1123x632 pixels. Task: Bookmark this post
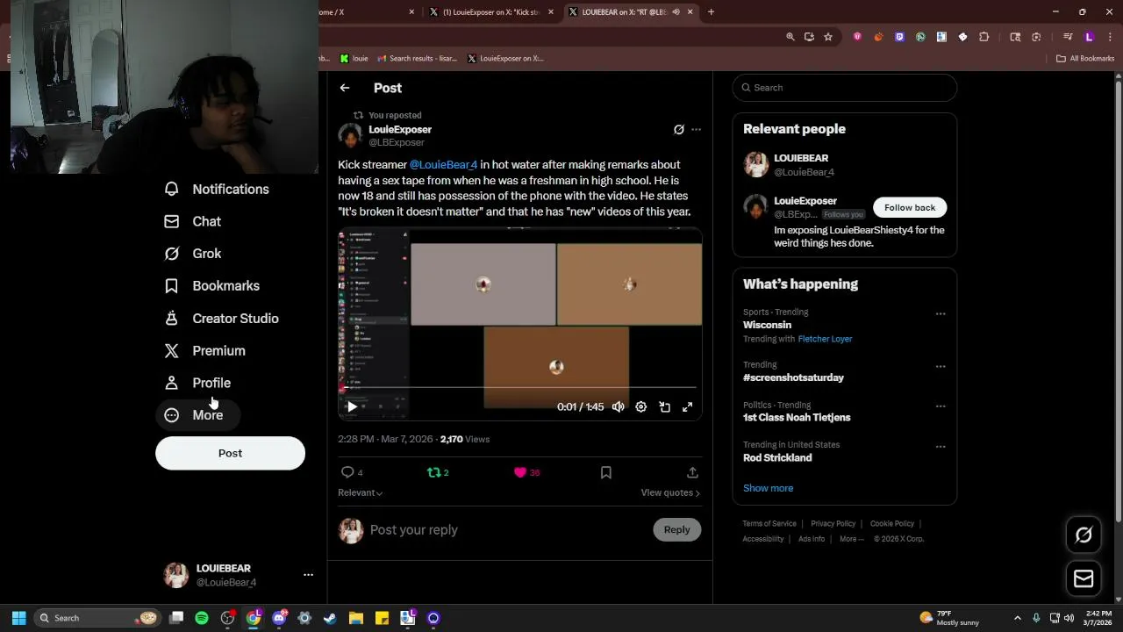click(605, 472)
